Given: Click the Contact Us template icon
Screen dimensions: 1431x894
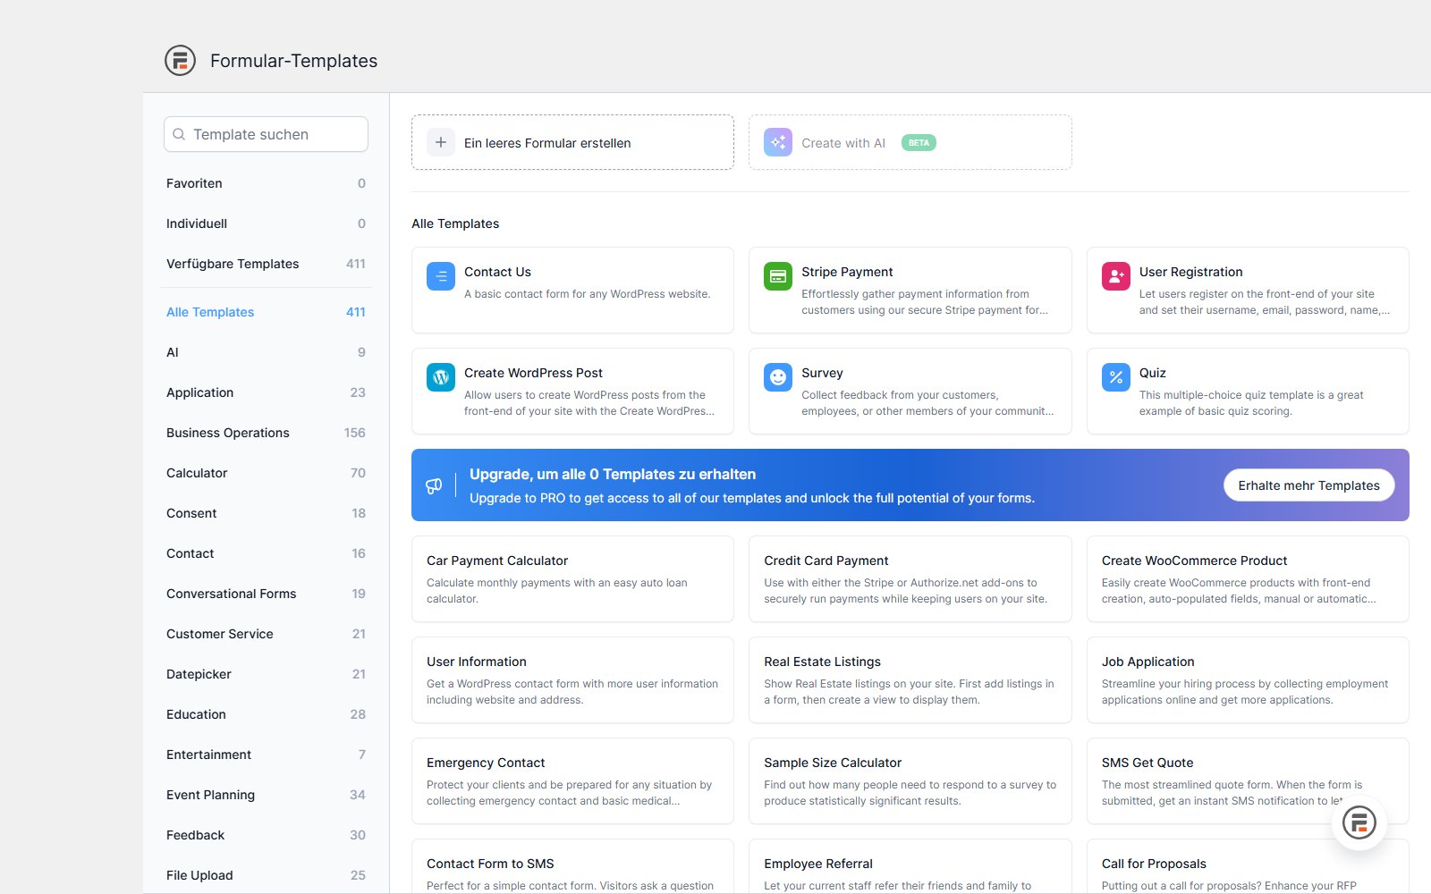Looking at the screenshot, I should pyautogui.click(x=441, y=276).
